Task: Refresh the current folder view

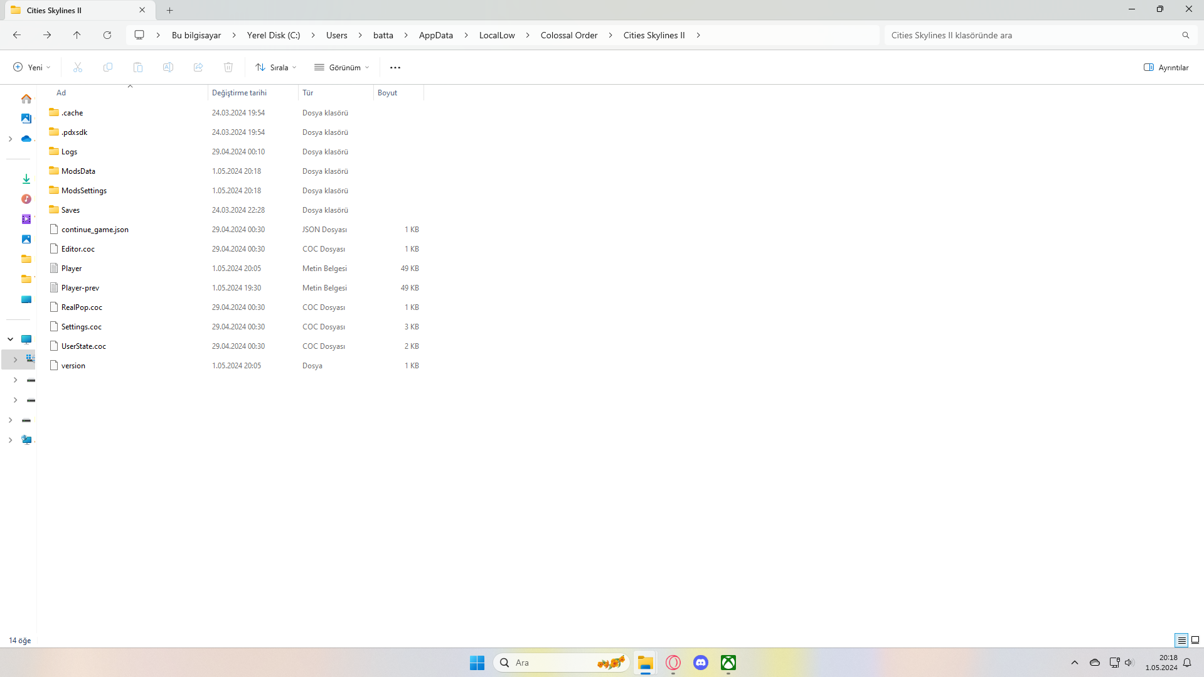Action: tap(107, 35)
